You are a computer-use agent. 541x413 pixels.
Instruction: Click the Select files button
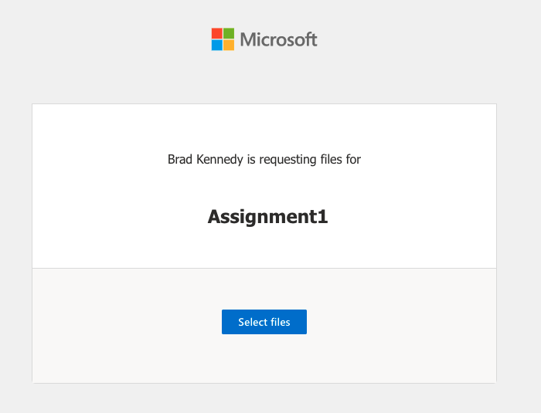264,322
